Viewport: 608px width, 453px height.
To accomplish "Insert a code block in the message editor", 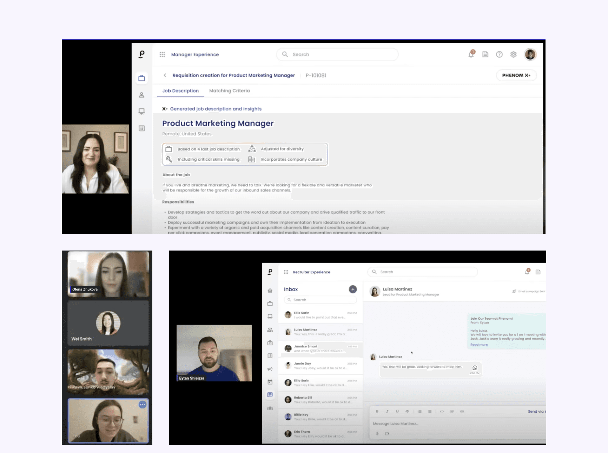I will [x=442, y=411].
